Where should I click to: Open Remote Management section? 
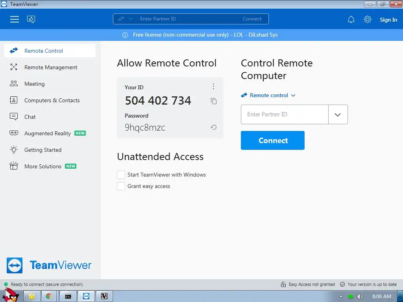point(50,67)
